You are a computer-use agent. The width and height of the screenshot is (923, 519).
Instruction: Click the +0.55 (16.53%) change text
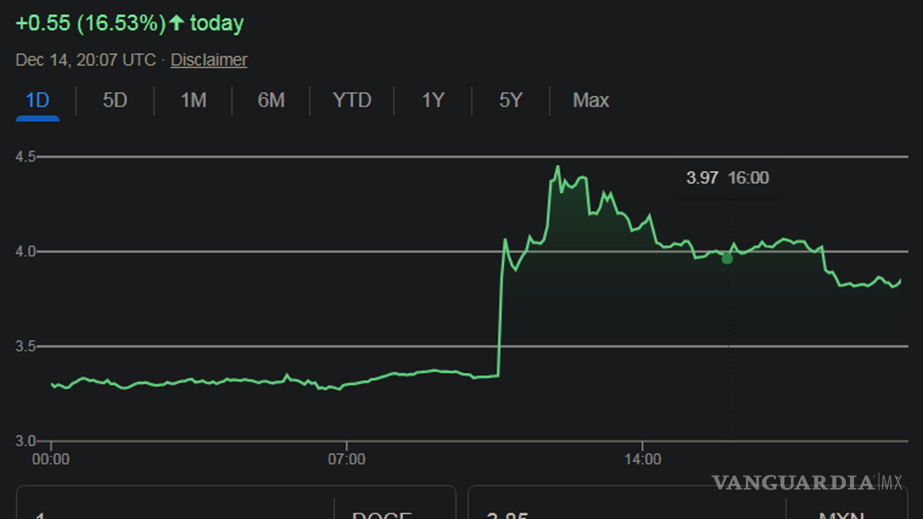88,22
